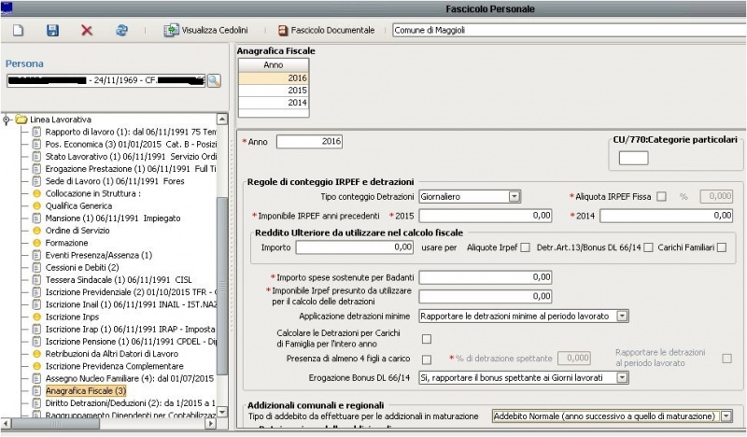Viewport: 747px width, 437px height.
Task: Expand the Erogazione Bonus DL 66/14 dropdown
Action: point(623,377)
